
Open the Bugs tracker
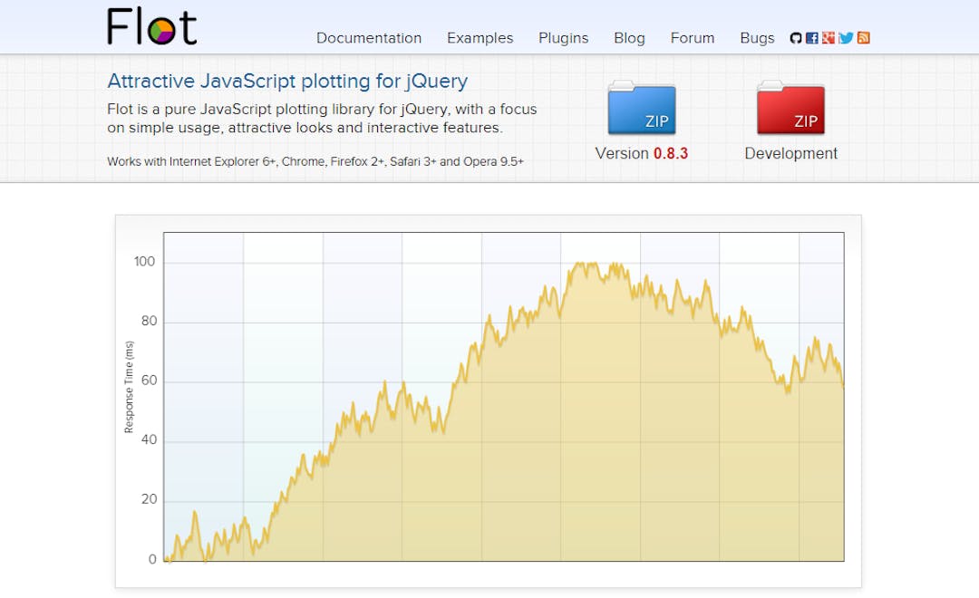pyautogui.click(x=757, y=38)
